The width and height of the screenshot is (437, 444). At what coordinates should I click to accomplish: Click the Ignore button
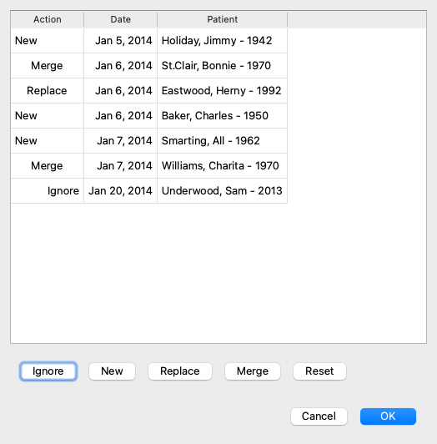pos(48,371)
